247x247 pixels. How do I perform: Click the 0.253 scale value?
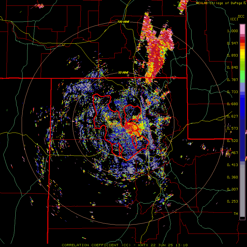[232, 201]
